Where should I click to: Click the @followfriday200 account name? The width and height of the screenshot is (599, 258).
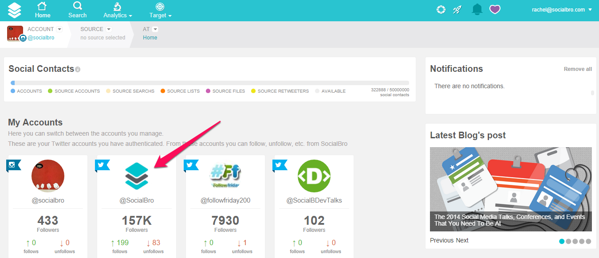click(x=225, y=200)
